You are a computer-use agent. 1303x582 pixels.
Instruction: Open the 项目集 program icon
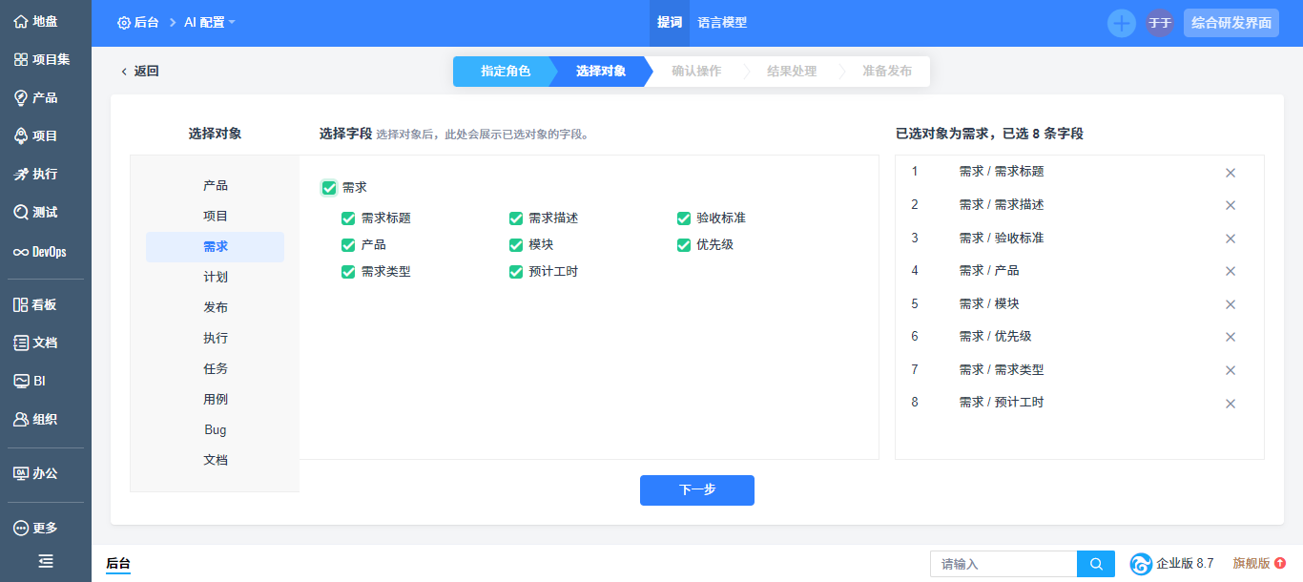tap(21, 59)
